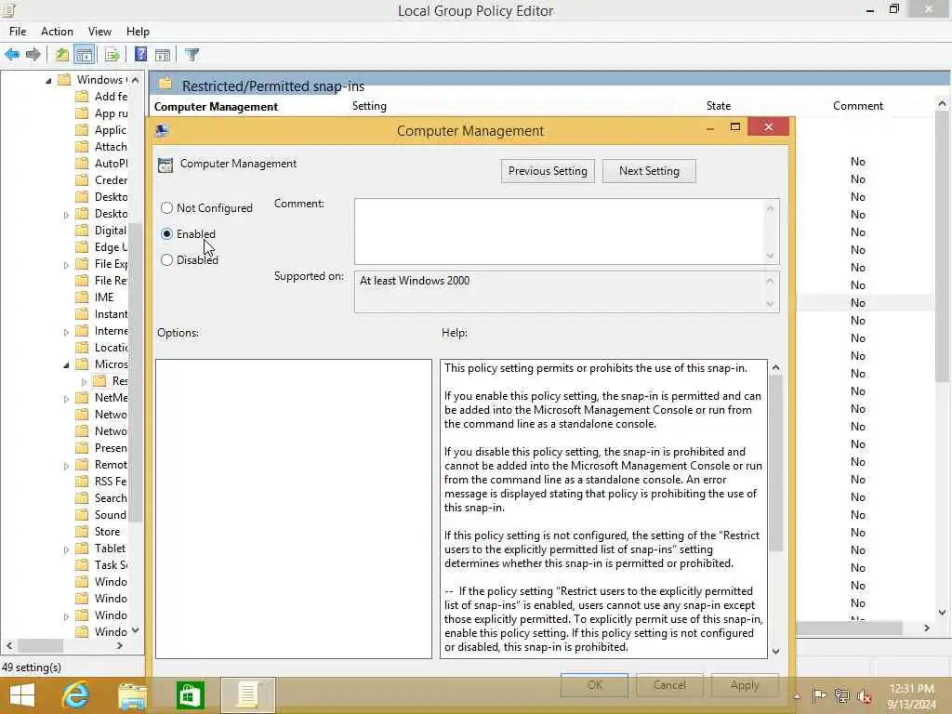The height and width of the screenshot is (714, 952).
Task: Click the tree pane scroll right arrow
Action: coord(120,645)
